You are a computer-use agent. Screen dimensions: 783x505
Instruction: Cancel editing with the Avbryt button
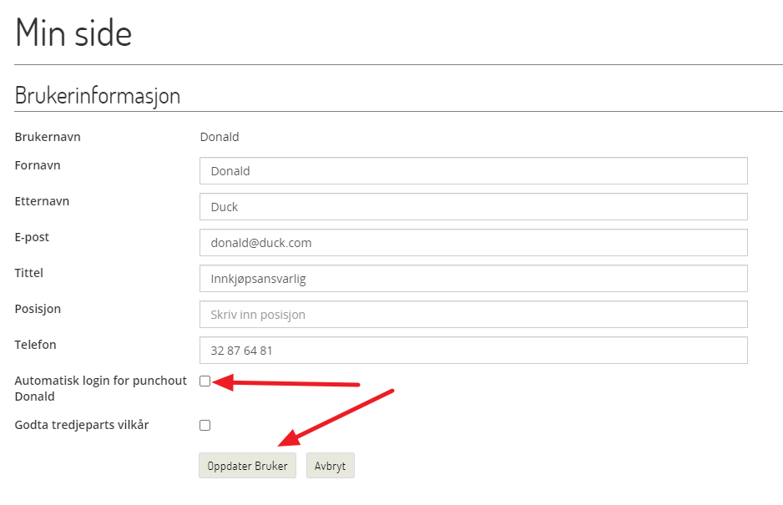[x=330, y=466]
